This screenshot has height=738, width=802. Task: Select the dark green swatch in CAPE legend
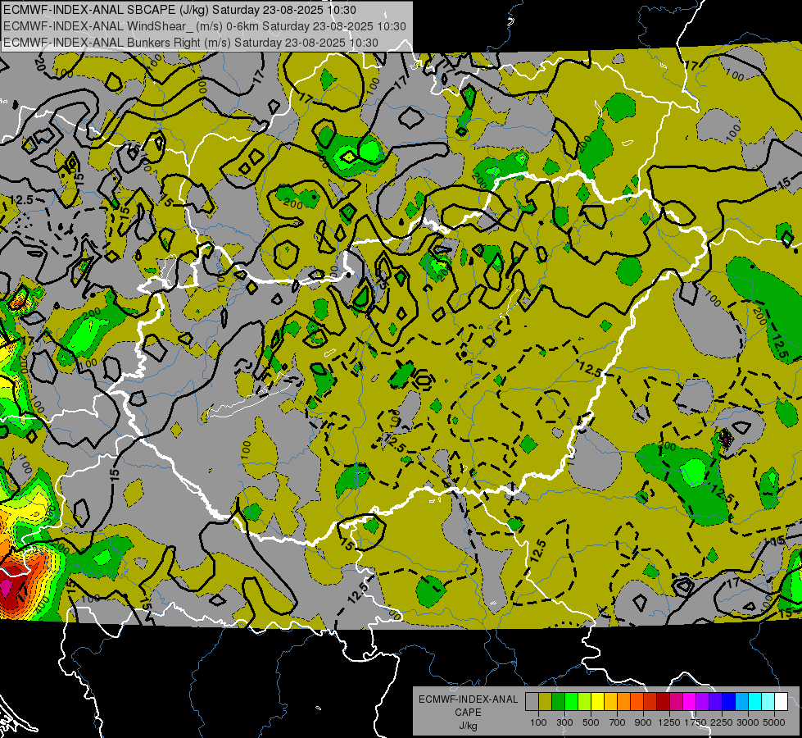point(558,702)
